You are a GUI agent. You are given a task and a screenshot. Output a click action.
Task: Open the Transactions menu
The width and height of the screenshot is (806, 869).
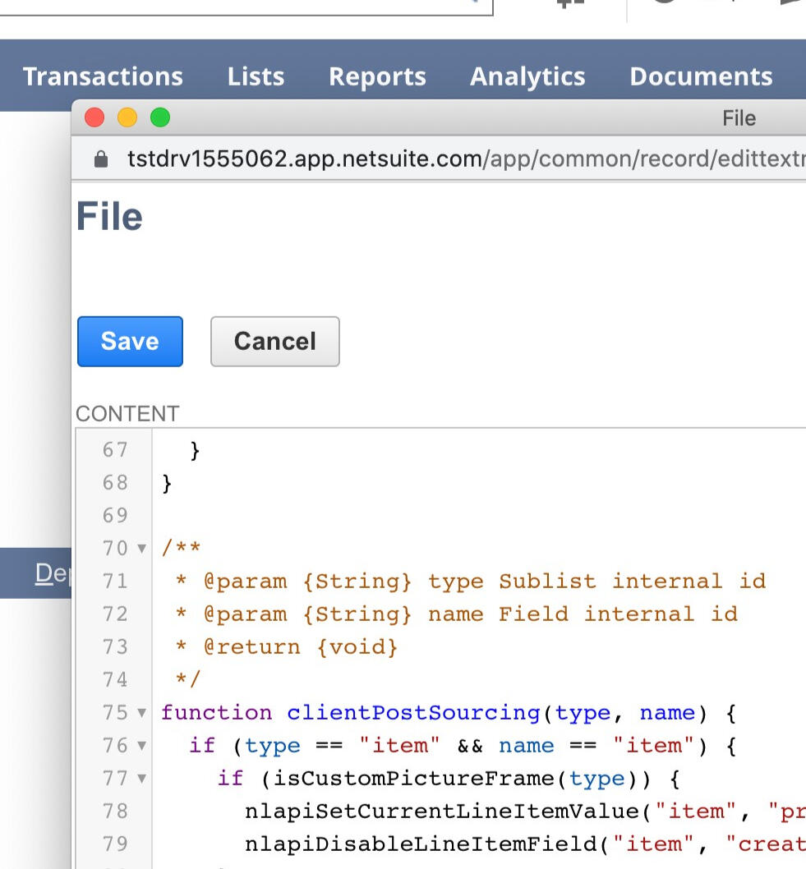103,76
